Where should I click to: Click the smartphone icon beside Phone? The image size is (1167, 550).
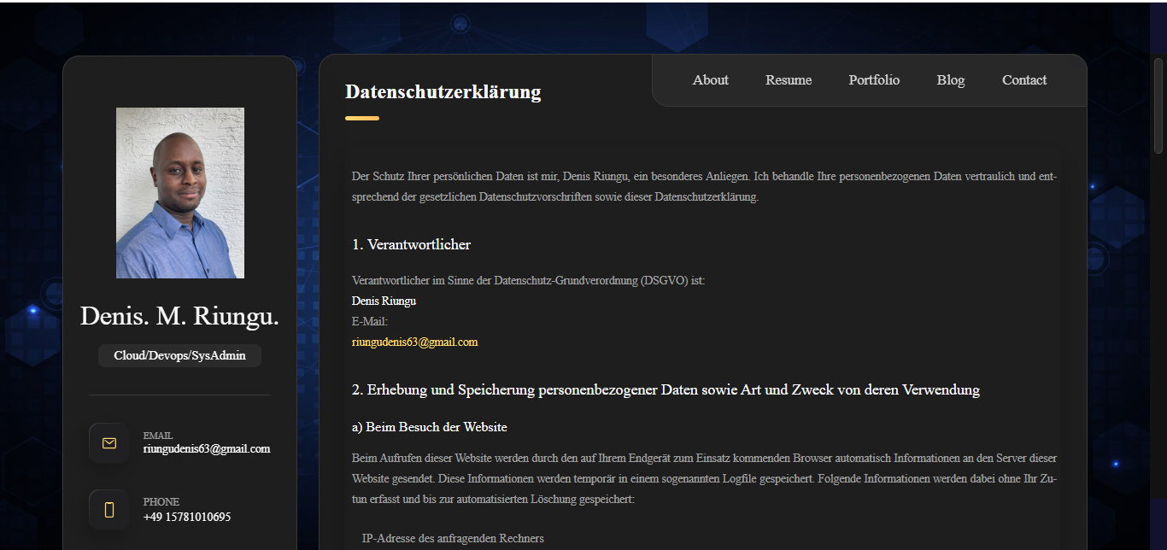[x=109, y=510]
